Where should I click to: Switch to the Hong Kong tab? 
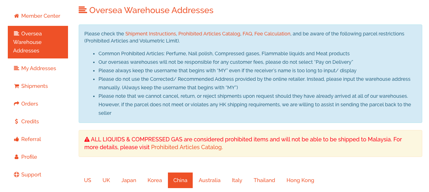300,180
